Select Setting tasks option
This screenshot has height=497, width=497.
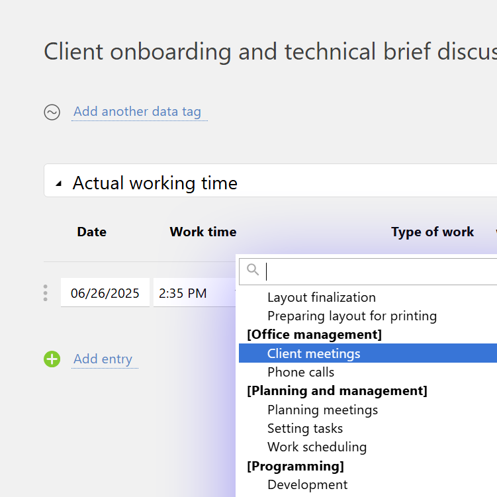point(304,428)
